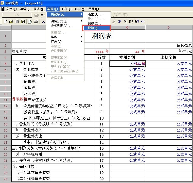Screen dimensions: 193x183
Task: Open 公式列表 from the data menu
Action: [x=61, y=26]
